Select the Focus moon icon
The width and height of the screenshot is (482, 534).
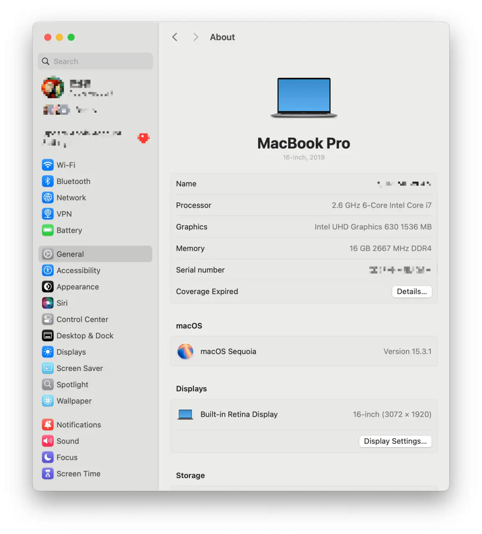pyautogui.click(x=48, y=457)
